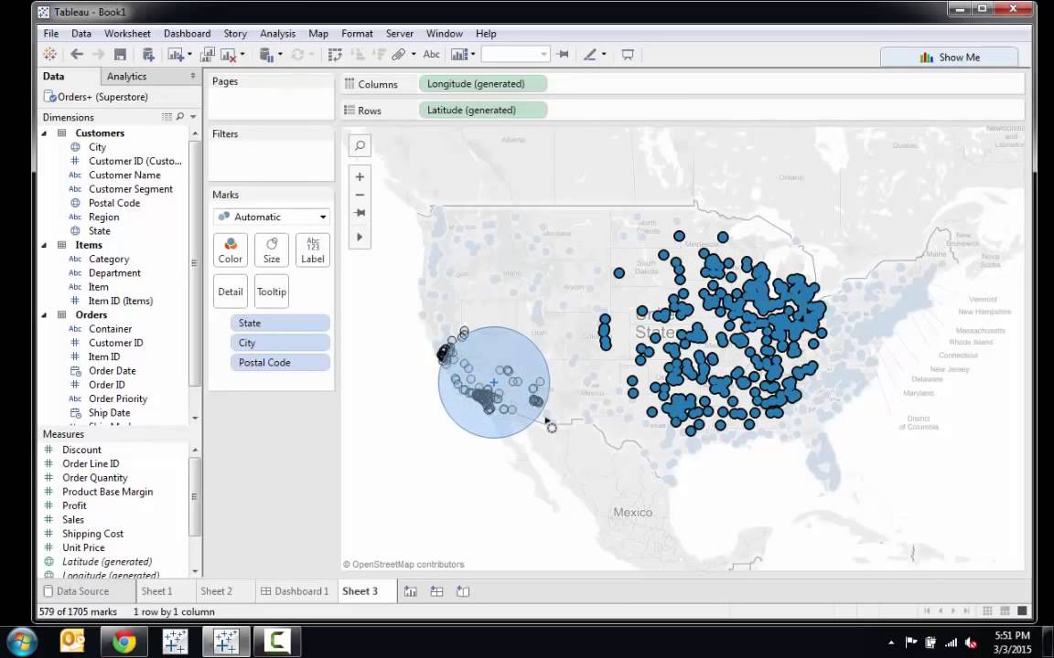Click the Size marks card button
1054x658 pixels.
(x=272, y=249)
